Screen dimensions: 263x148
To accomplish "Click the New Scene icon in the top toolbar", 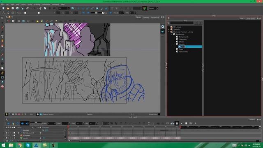I will (3, 8).
